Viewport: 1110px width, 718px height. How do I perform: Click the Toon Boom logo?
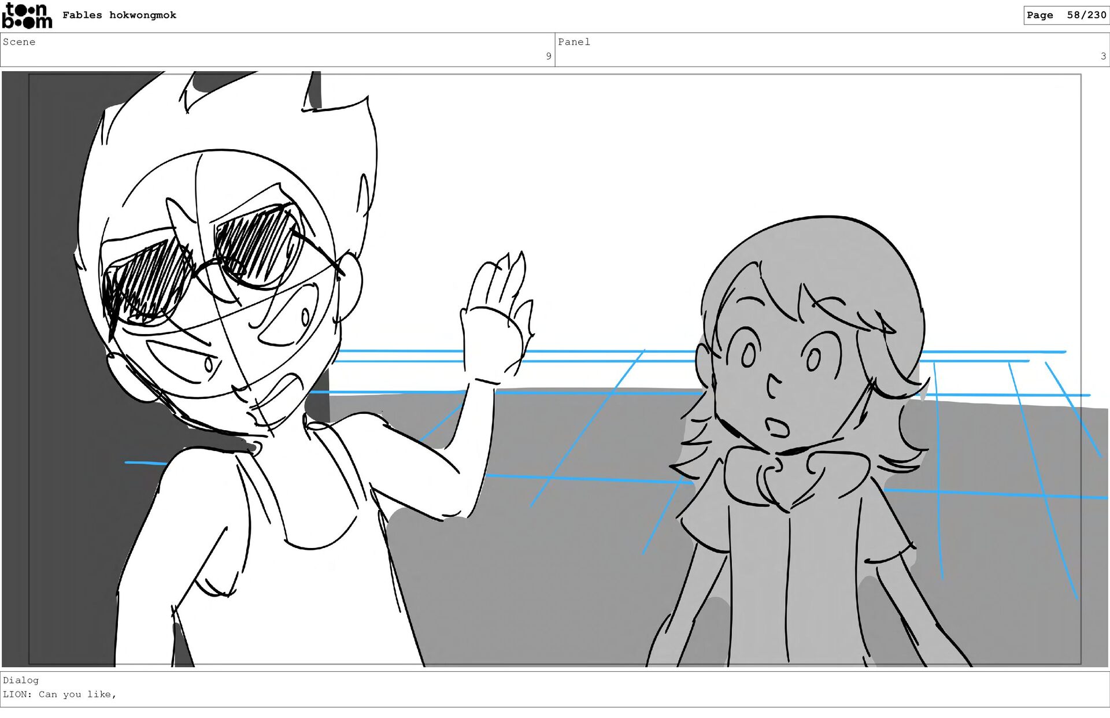pyautogui.click(x=27, y=16)
